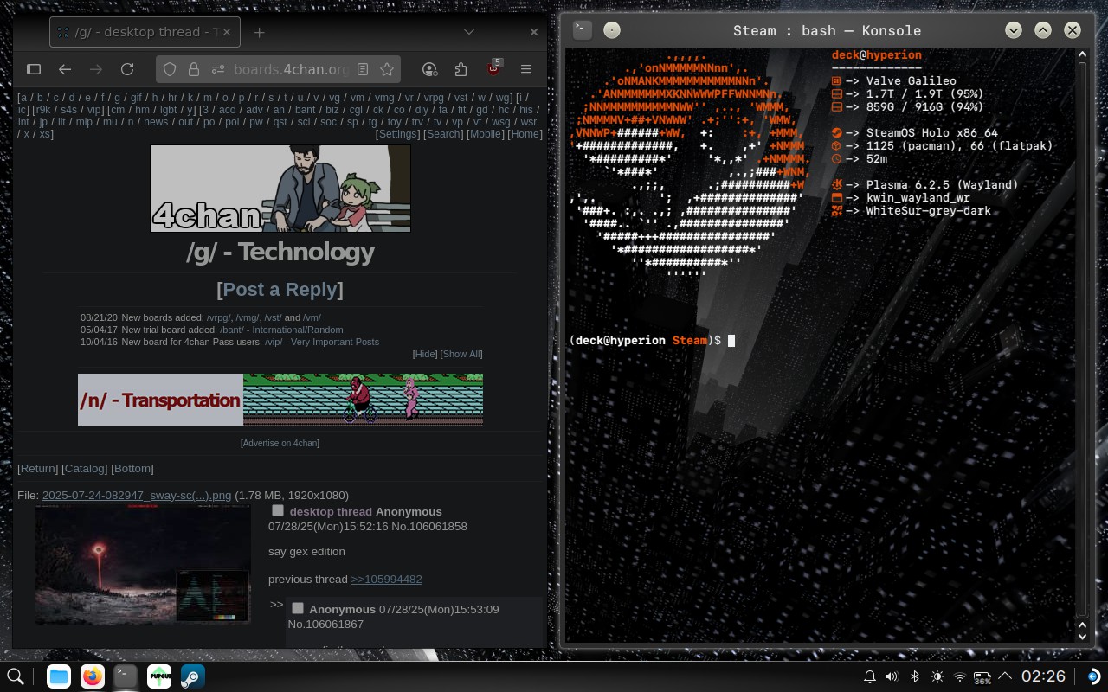Tick checkbox for reply No.106061867

click(297, 609)
